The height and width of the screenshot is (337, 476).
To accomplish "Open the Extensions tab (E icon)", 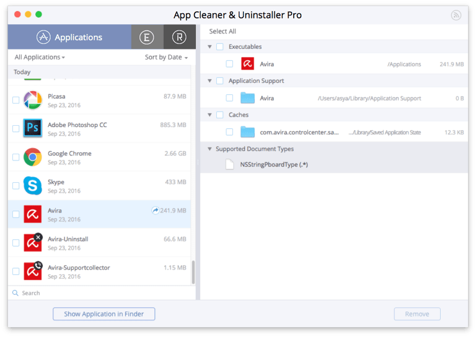I will [x=147, y=37].
